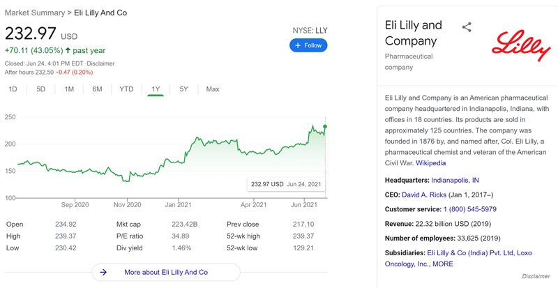Click the green endpoint dot on chart

point(325,126)
